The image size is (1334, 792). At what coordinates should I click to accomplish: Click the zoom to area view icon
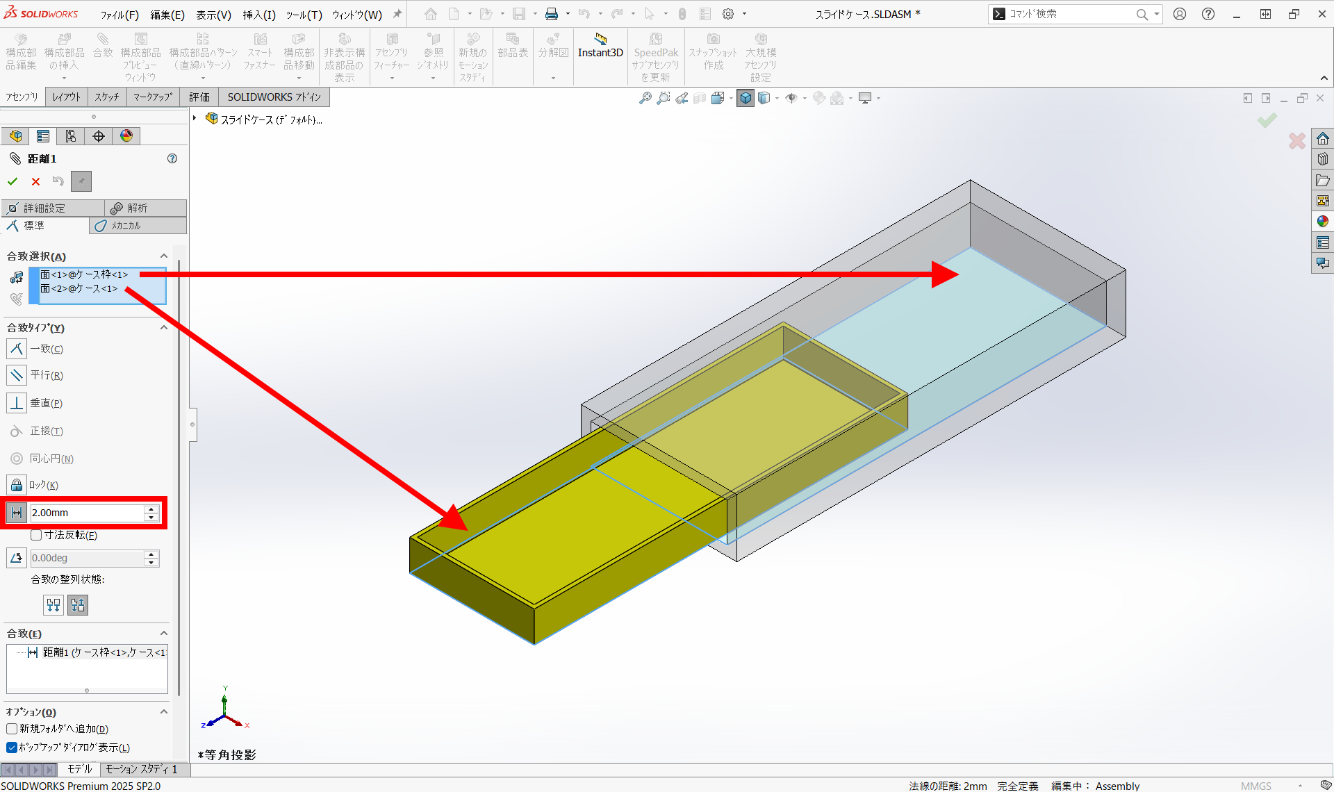[x=664, y=98]
